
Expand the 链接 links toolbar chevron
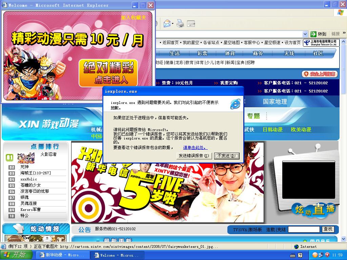point(344,33)
